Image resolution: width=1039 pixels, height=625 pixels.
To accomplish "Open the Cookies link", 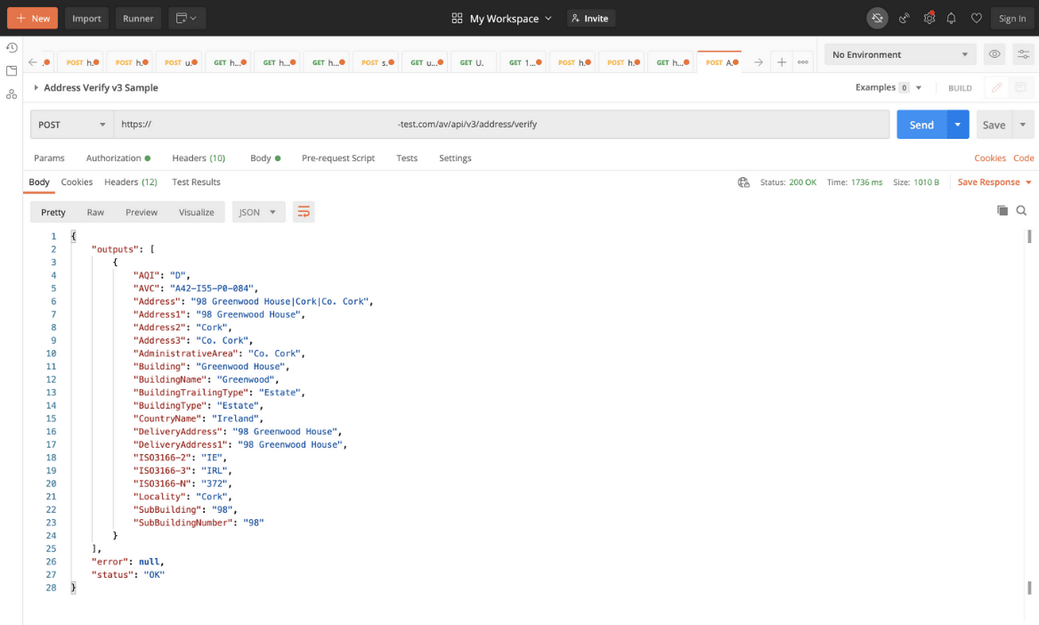I will pos(990,158).
